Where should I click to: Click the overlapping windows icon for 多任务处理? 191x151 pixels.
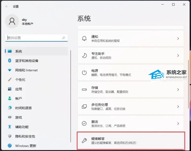84,107
